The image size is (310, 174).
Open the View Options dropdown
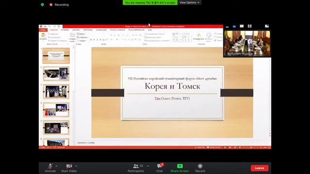(x=189, y=2)
